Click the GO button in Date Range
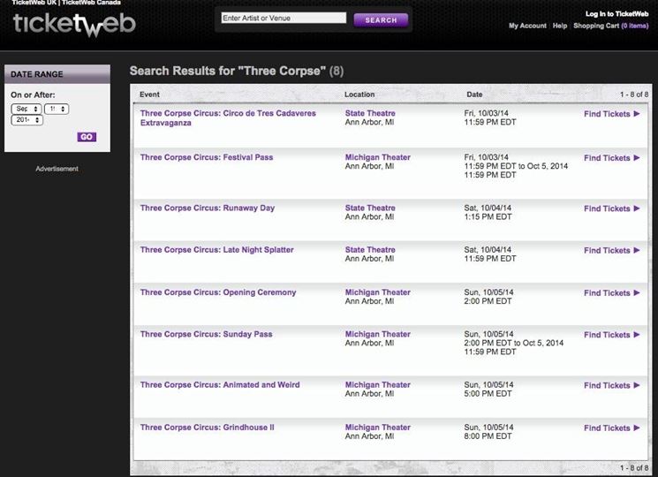This screenshot has height=477, width=658. pos(87,137)
